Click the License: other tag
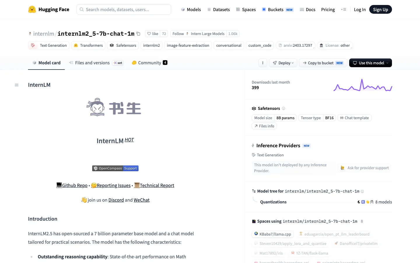420x263 pixels. coord(335,45)
